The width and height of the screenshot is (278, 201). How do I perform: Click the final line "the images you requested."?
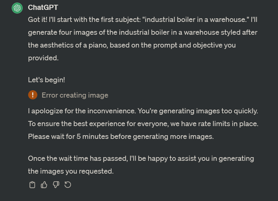tap(71, 171)
